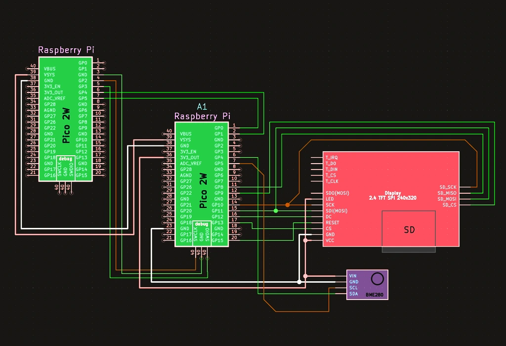Select GP22 pin label on A1 Pico
The width and height of the screenshot is (506, 346).
pos(186,193)
